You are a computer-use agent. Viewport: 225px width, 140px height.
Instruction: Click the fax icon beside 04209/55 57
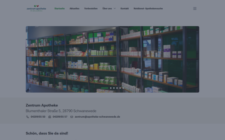[49, 117]
